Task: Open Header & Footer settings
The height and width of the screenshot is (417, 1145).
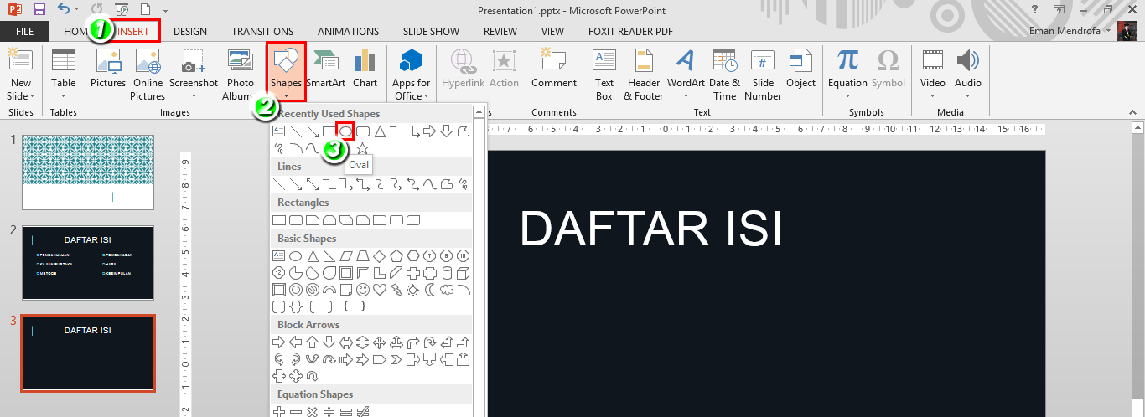Action: (x=643, y=75)
